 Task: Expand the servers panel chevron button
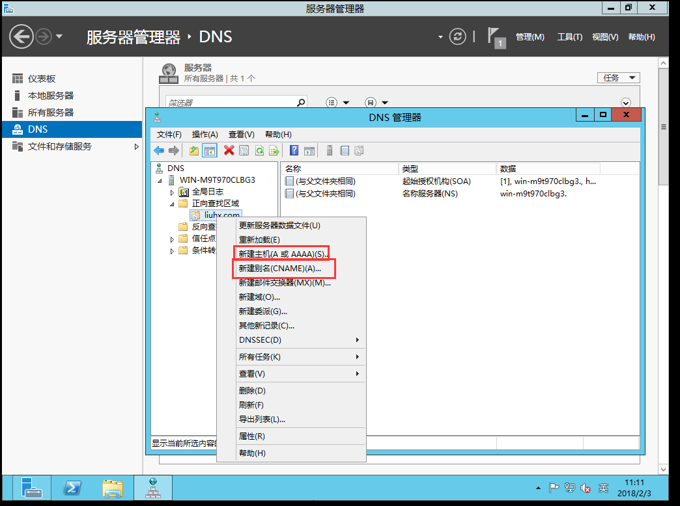pos(625,103)
